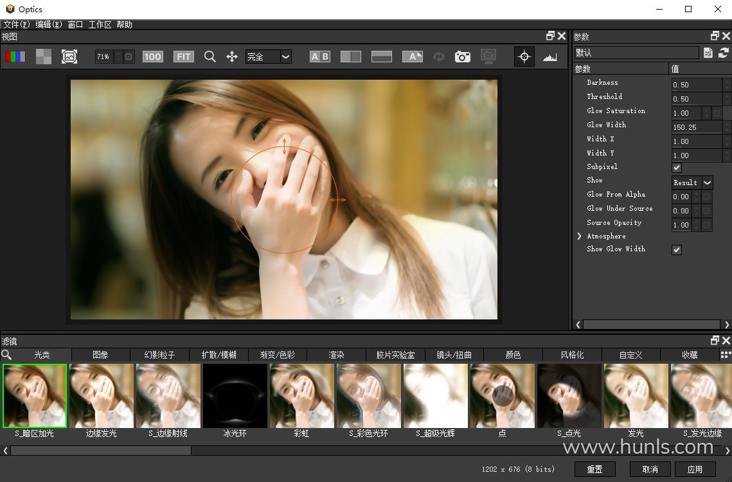Toggle the on-screen crosshair controls icon
Screen dimensions: 732x482
[x=524, y=57]
